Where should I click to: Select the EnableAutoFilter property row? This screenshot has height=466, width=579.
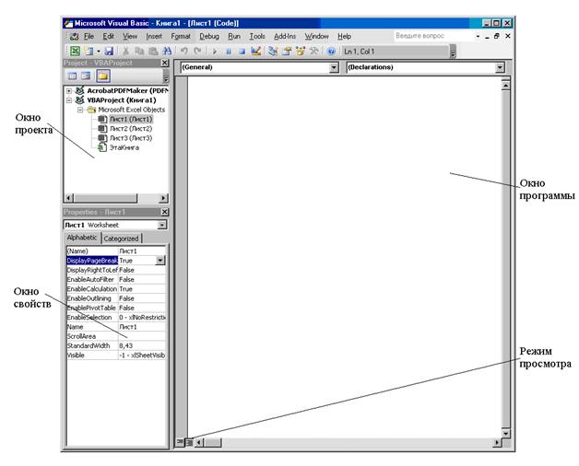[116, 280]
